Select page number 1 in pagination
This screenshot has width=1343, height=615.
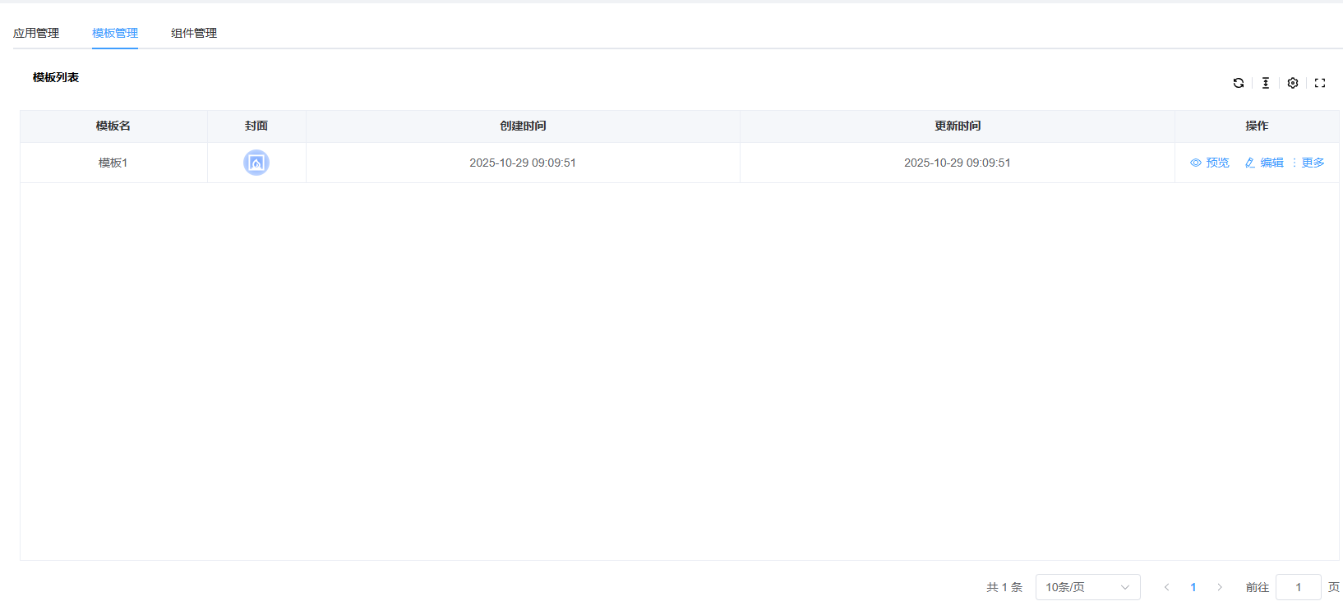pyautogui.click(x=1193, y=587)
